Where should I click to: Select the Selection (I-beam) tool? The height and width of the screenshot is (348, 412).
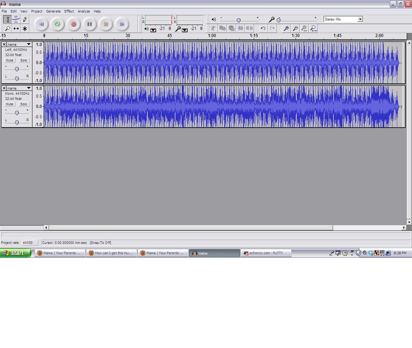pyautogui.click(x=8, y=20)
